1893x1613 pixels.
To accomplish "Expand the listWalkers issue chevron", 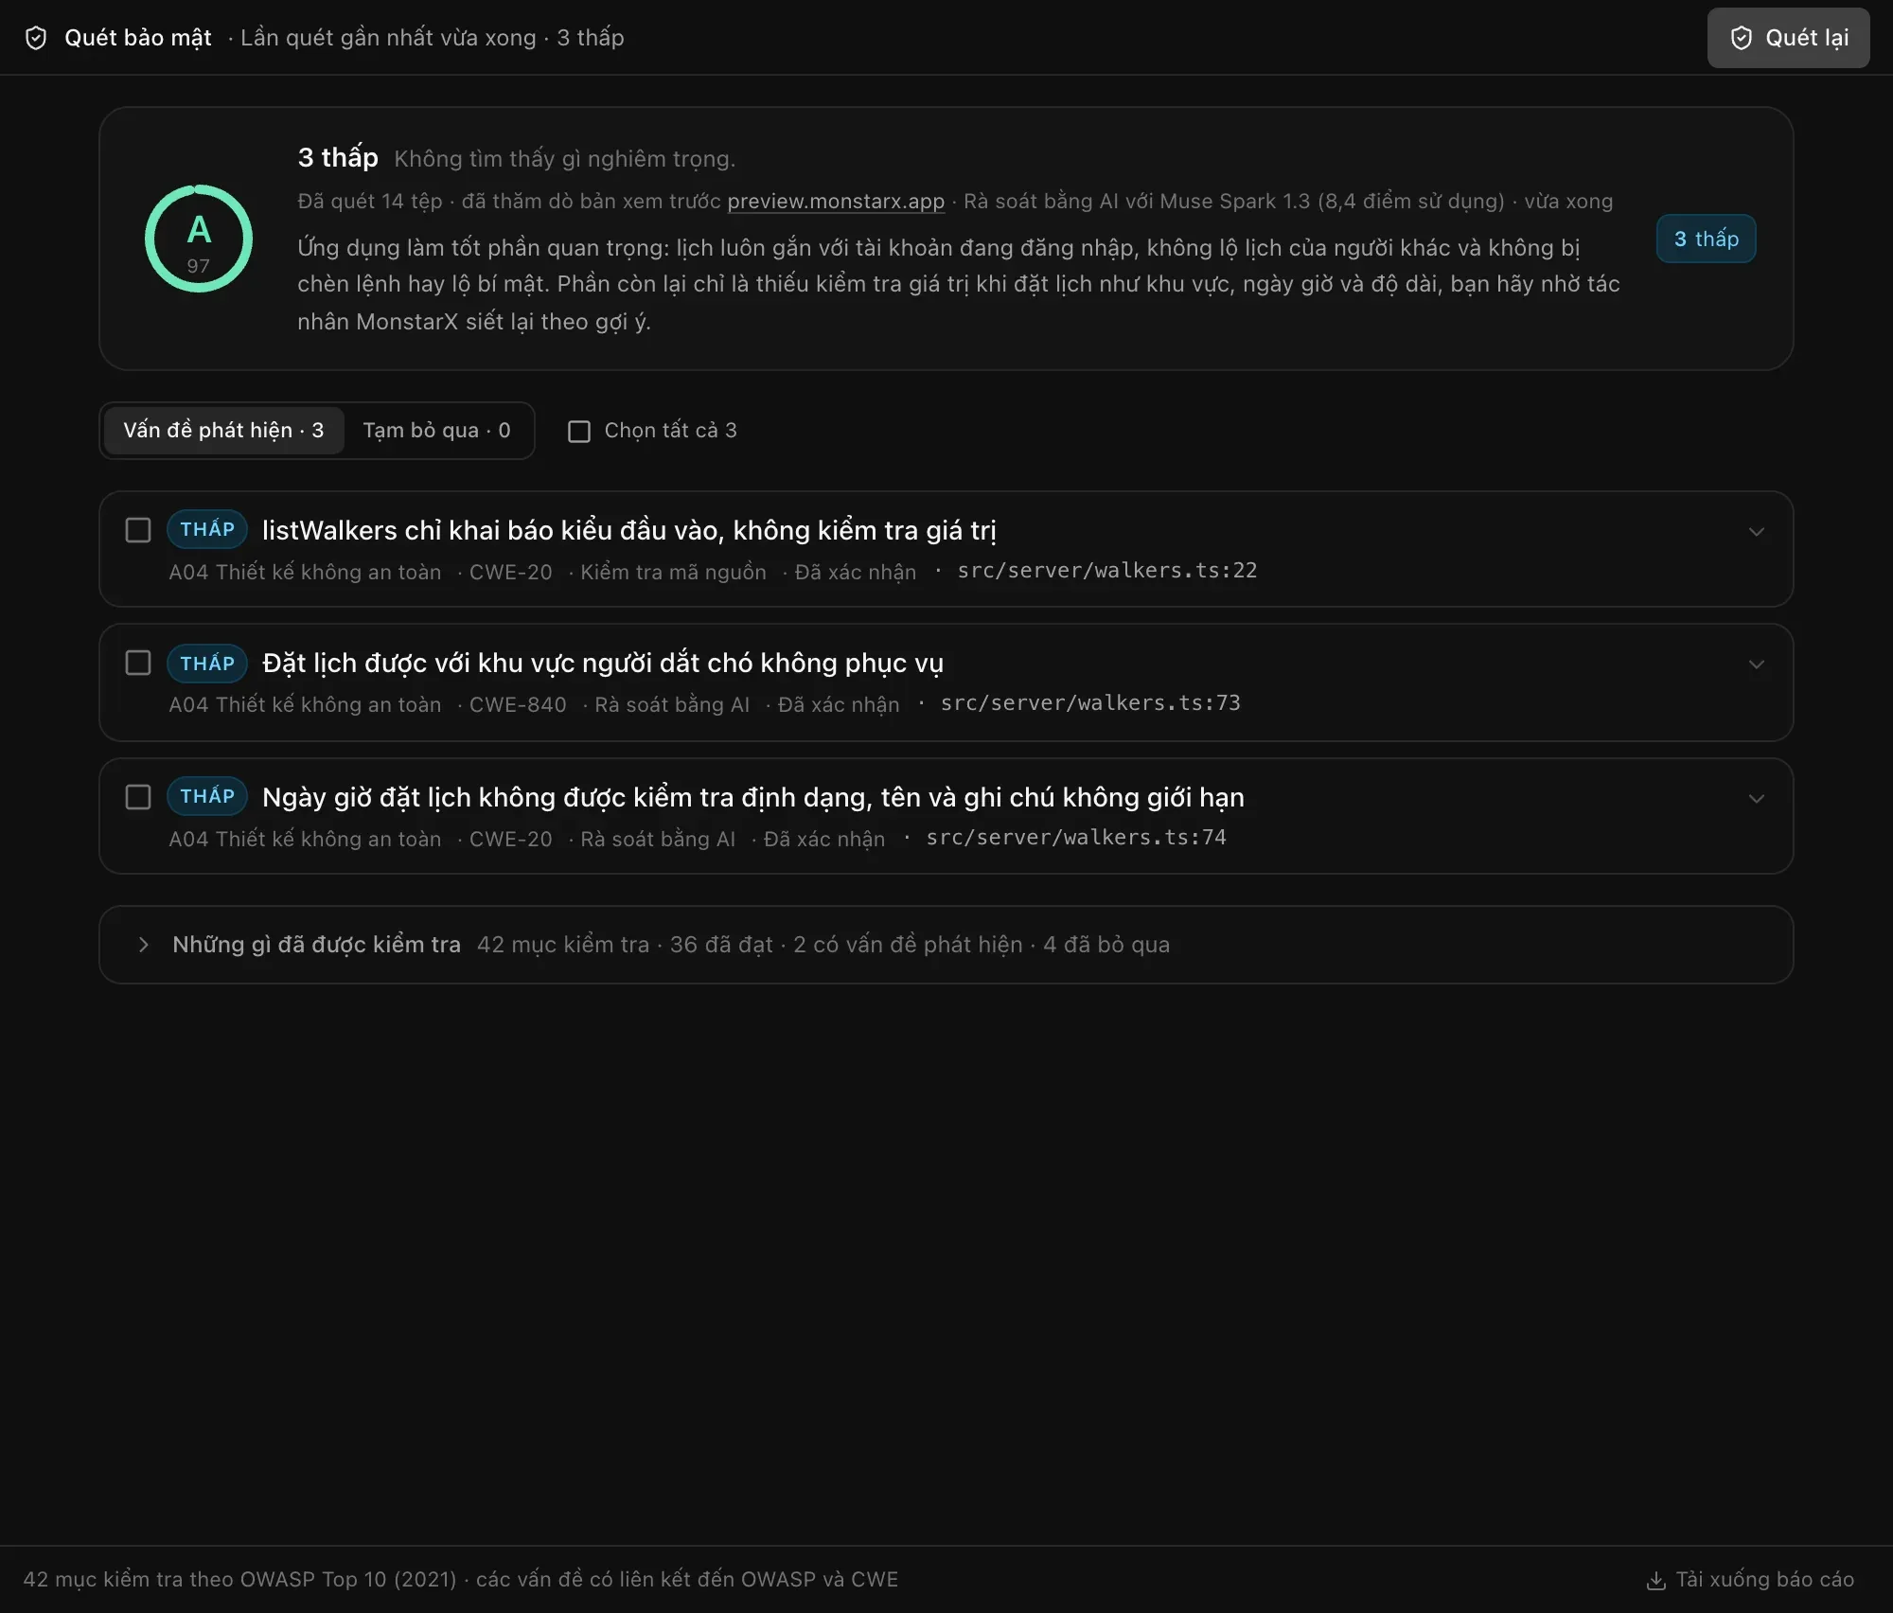I will coord(1756,532).
